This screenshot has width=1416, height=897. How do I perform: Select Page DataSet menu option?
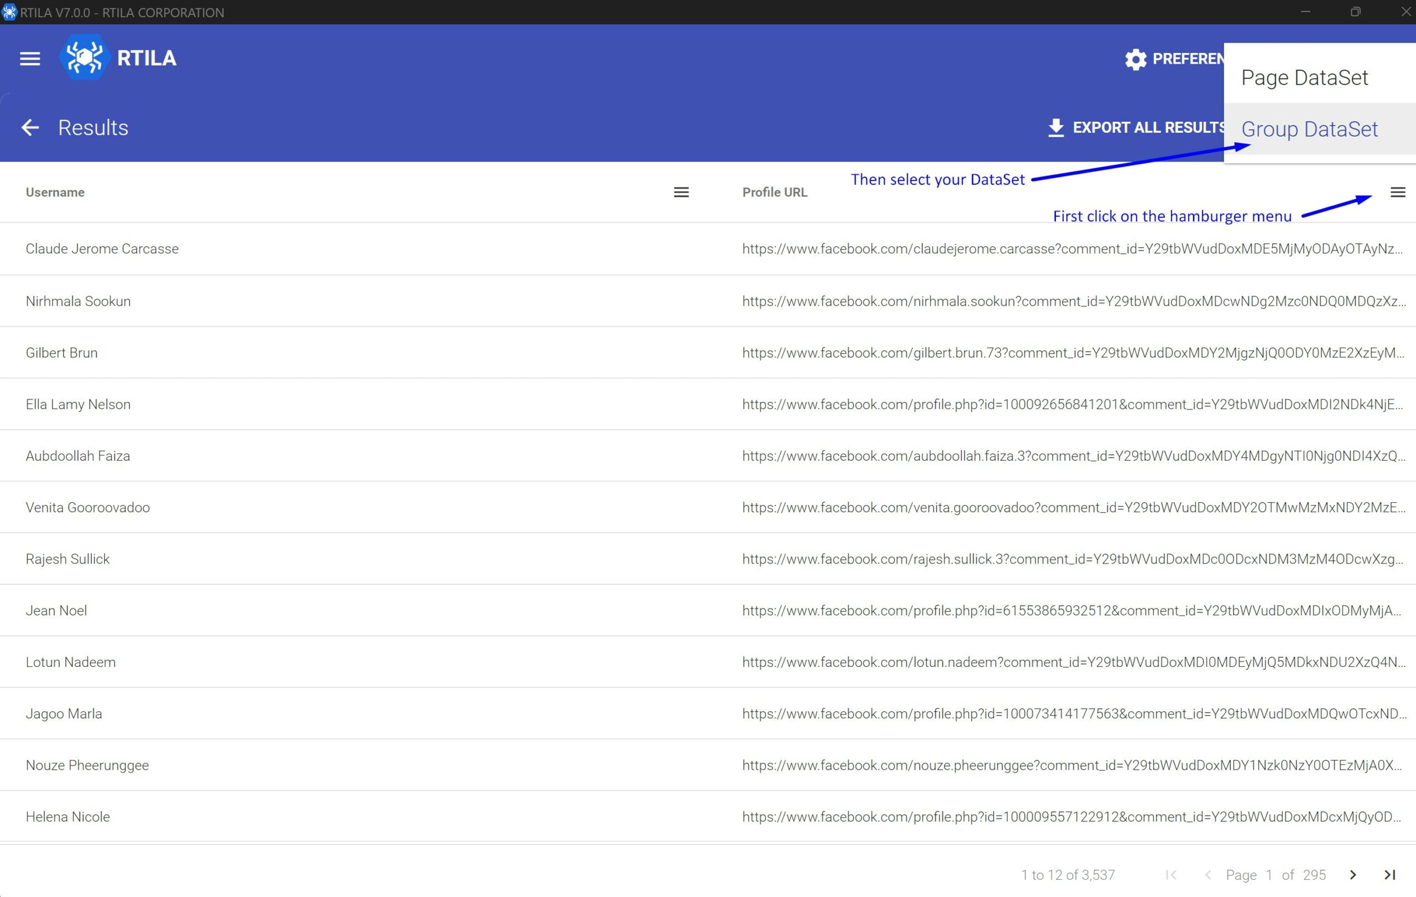[x=1319, y=77]
